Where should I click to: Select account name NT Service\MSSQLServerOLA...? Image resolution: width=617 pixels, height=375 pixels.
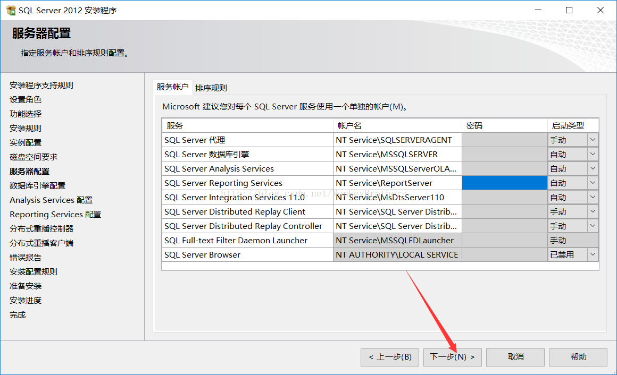pos(397,168)
